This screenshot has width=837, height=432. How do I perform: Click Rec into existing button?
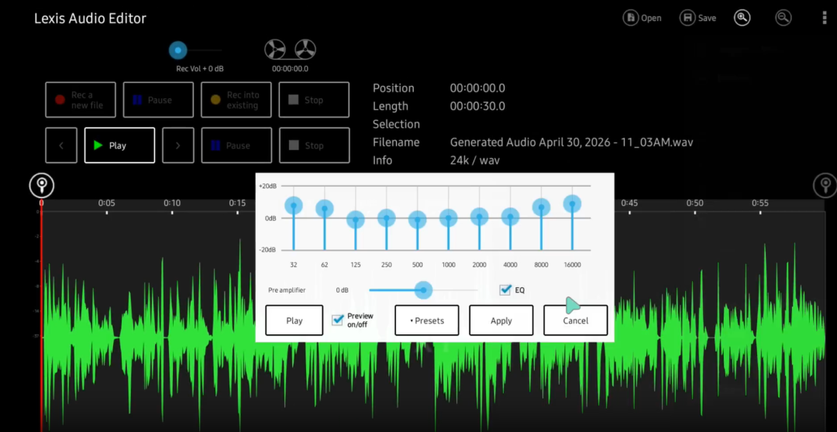coord(236,100)
